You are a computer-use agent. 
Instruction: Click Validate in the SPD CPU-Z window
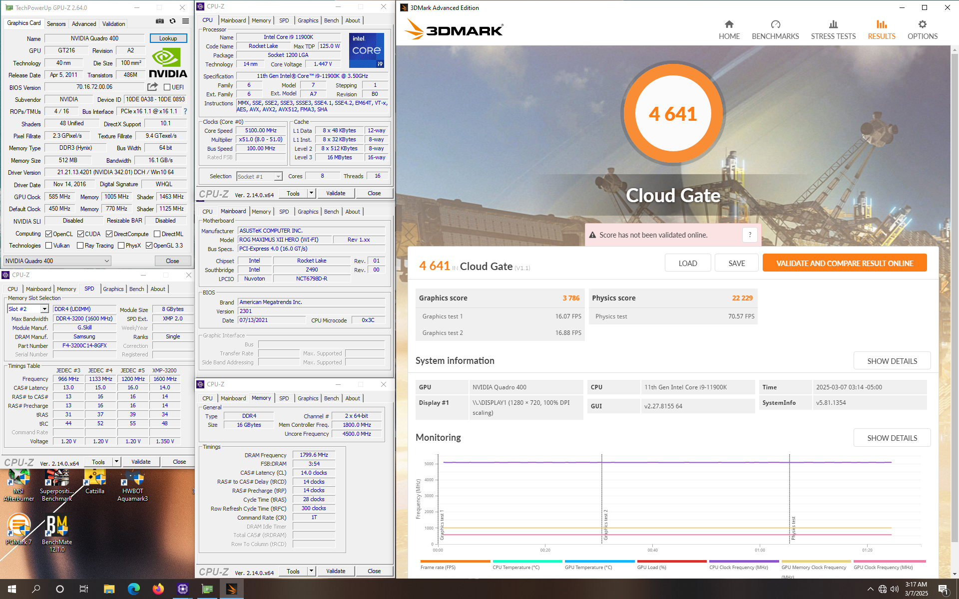(141, 462)
